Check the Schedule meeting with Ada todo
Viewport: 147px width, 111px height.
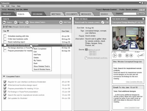point(5,36)
